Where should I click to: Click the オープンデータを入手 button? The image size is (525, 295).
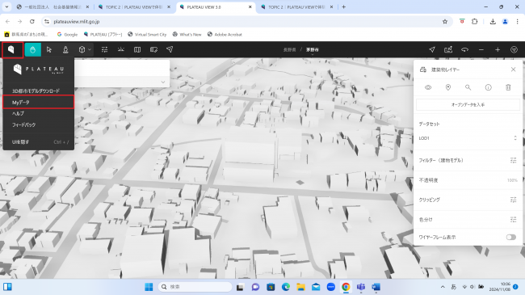tap(468, 104)
